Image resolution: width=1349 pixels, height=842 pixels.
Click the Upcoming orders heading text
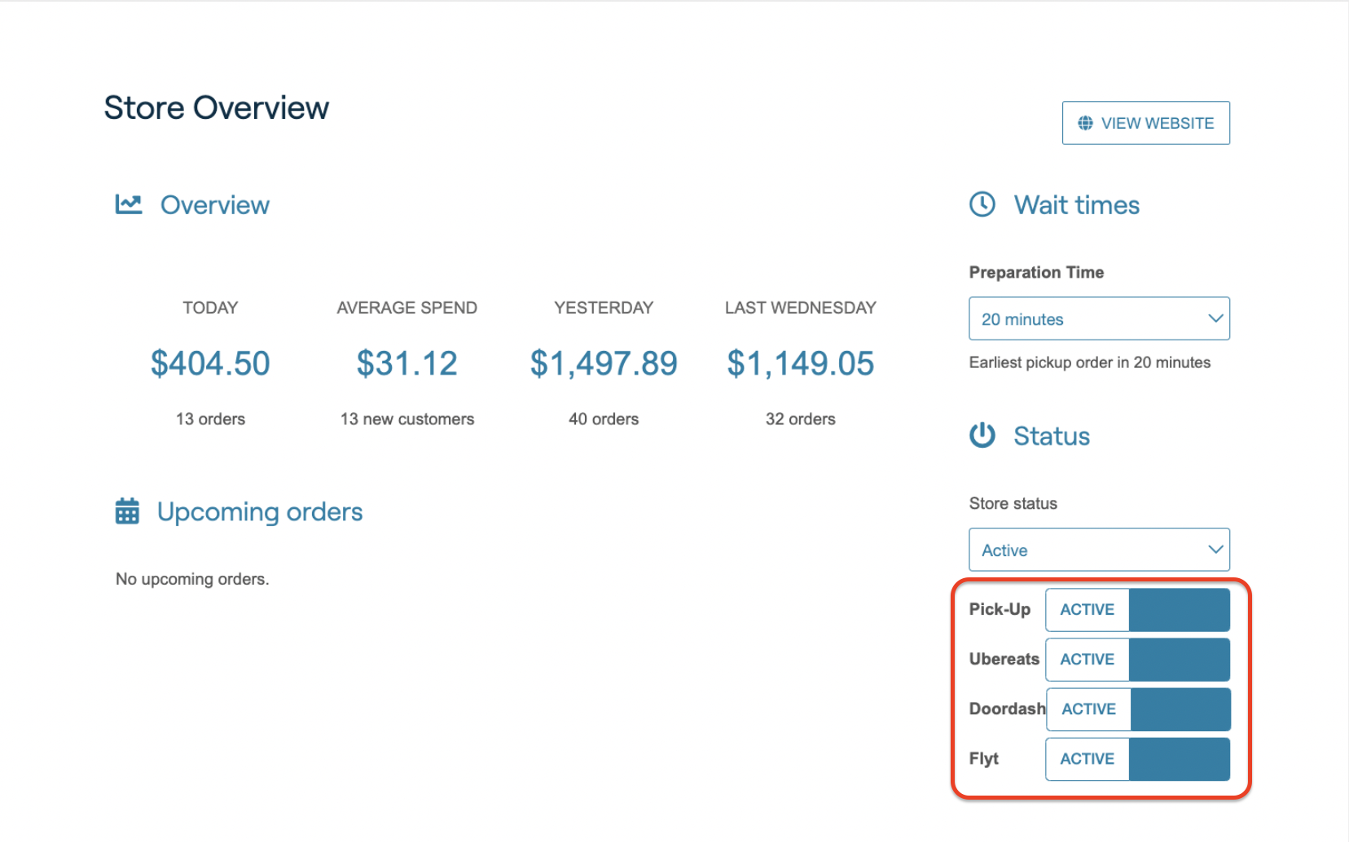point(260,511)
